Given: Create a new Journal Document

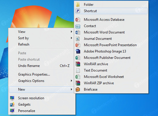Looking at the screenshot, I should [111, 39].
